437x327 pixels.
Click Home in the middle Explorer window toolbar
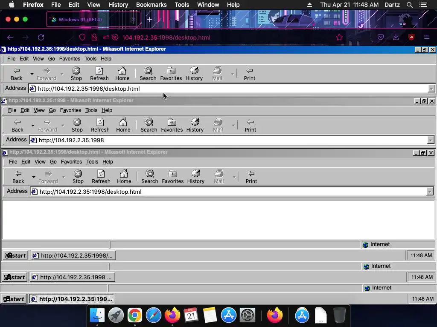(x=123, y=126)
